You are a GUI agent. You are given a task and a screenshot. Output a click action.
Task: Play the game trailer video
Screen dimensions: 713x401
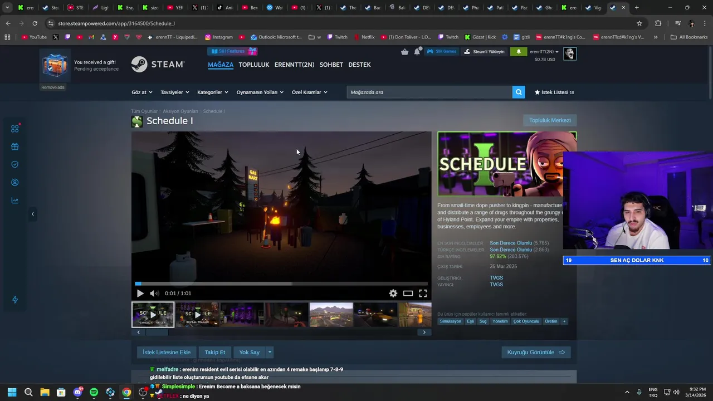pos(140,294)
